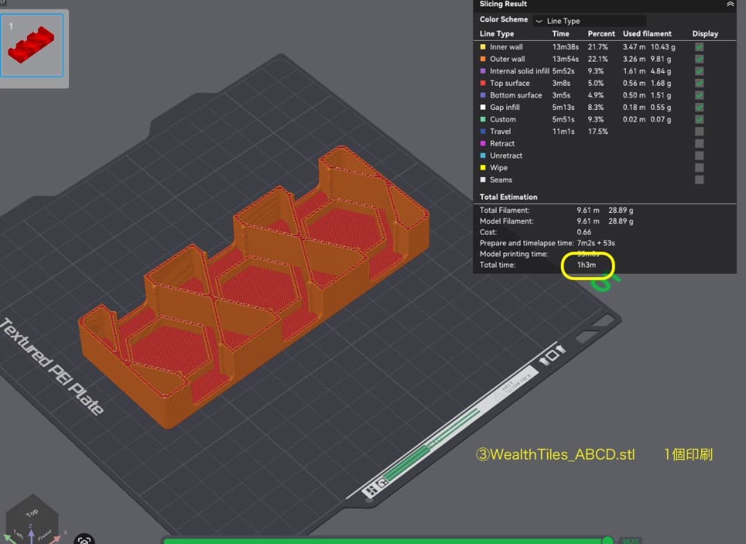746x544 pixels.
Task: Select the plate 1 thumbnail
Action: pos(35,46)
